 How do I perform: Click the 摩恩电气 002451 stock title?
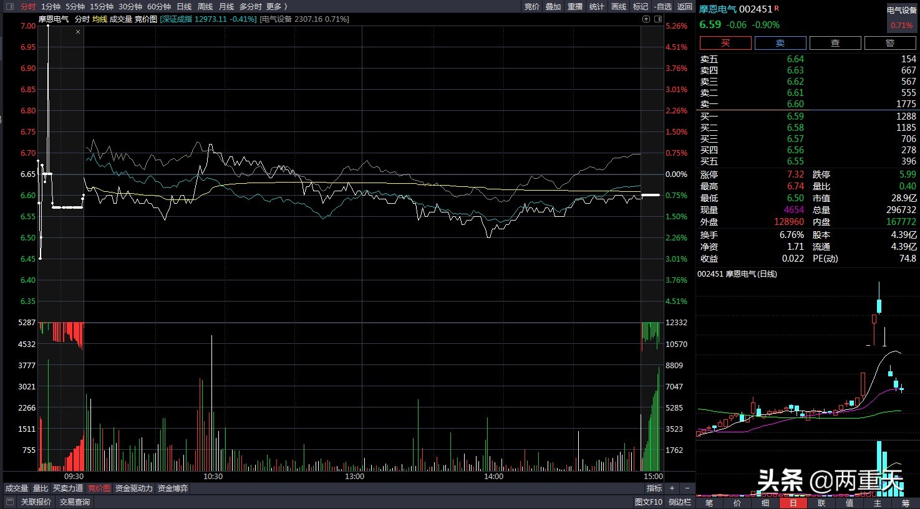click(x=736, y=9)
